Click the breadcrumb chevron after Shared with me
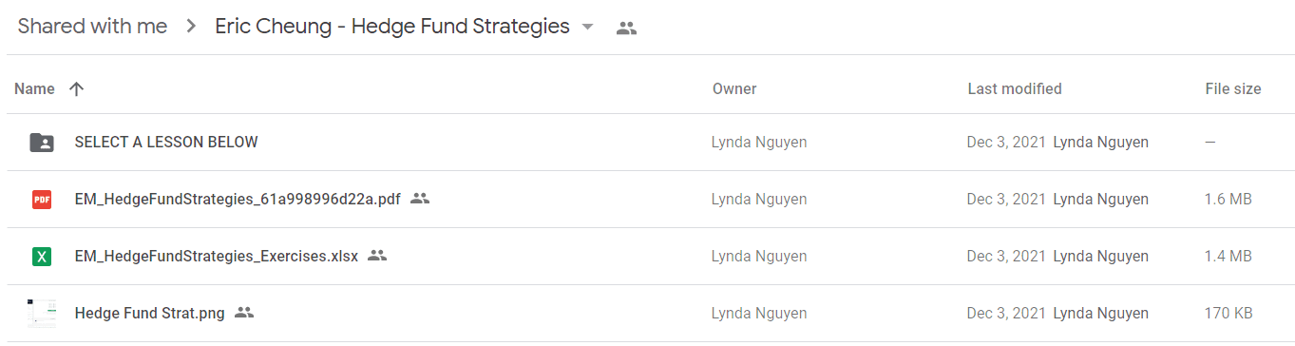The height and width of the screenshot is (346, 1295). tap(191, 27)
